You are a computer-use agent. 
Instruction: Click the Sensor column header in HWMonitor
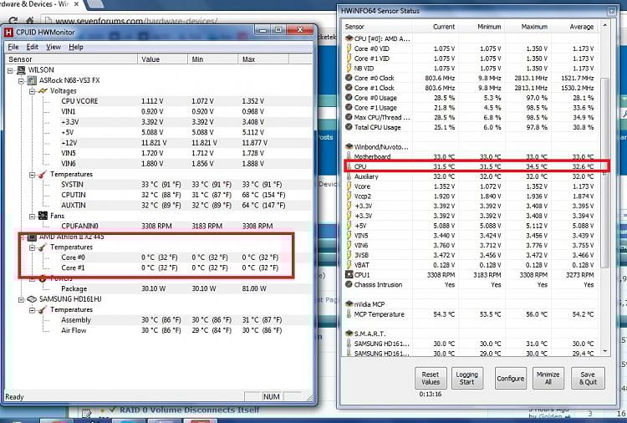[x=72, y=59]
